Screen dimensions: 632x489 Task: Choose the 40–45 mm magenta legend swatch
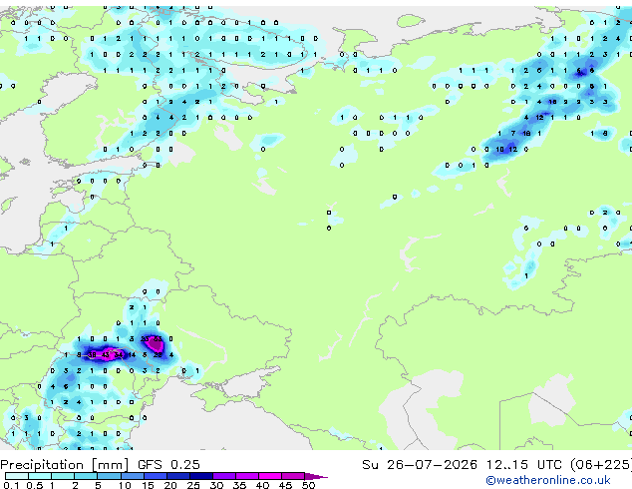click(270, 476)
